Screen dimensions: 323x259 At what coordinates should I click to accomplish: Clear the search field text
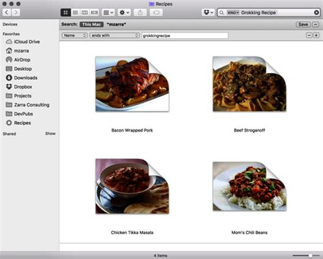pos(316,12)
